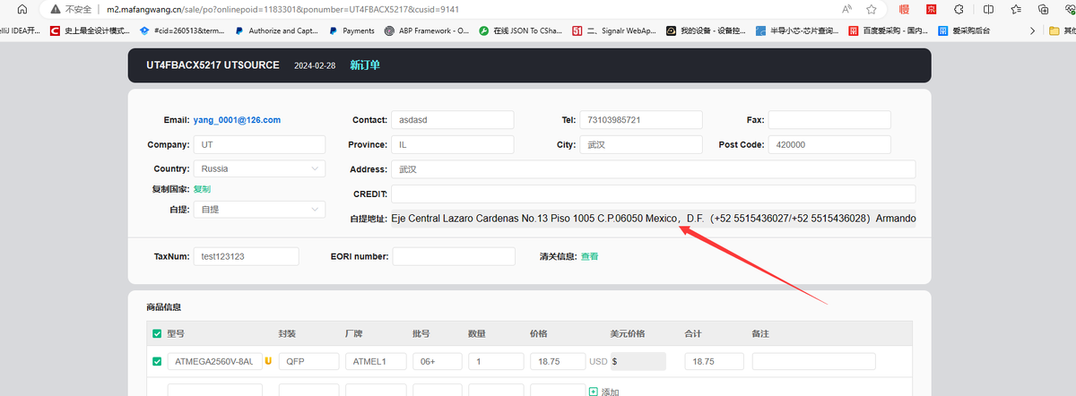Click the order date 2024-02-28

point(315,66)
